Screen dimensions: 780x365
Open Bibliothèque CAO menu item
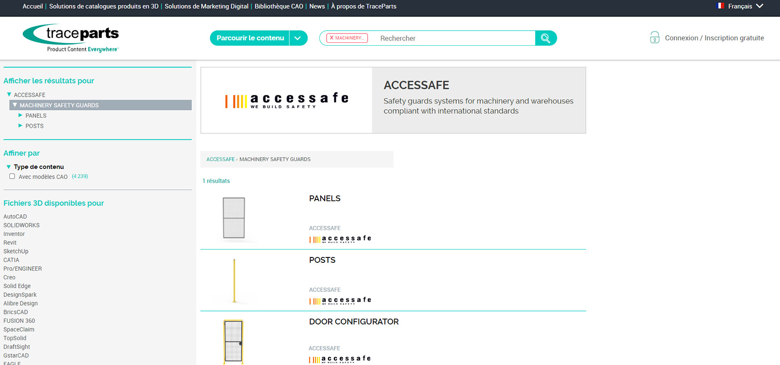pos(279,6)
